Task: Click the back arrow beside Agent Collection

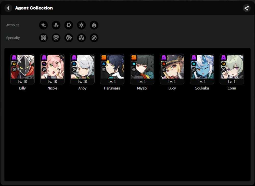Action: tap(8, 8)
